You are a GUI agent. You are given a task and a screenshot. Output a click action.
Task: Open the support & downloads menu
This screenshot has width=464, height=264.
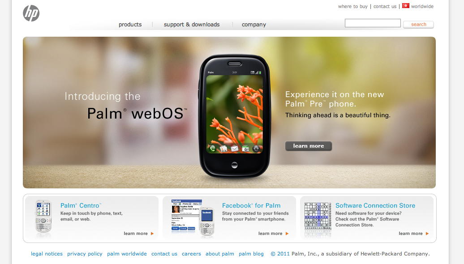point(192,25)
